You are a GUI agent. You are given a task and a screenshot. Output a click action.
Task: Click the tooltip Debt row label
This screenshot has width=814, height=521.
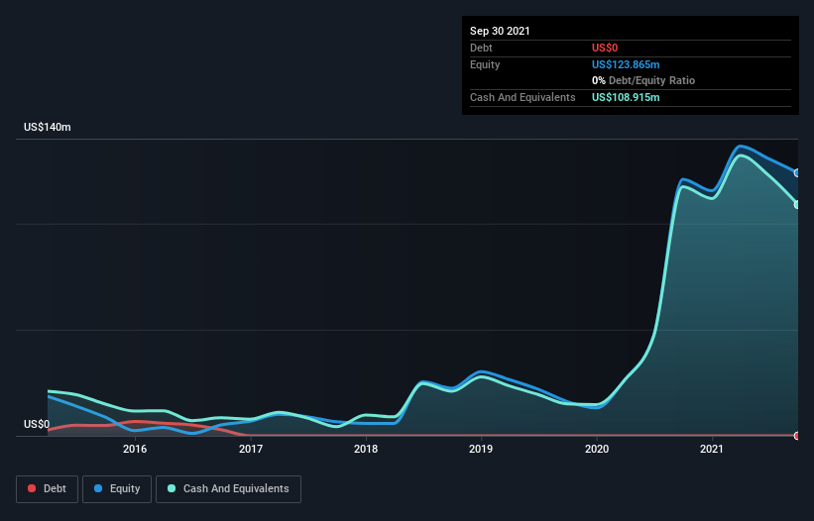point(481,48)
